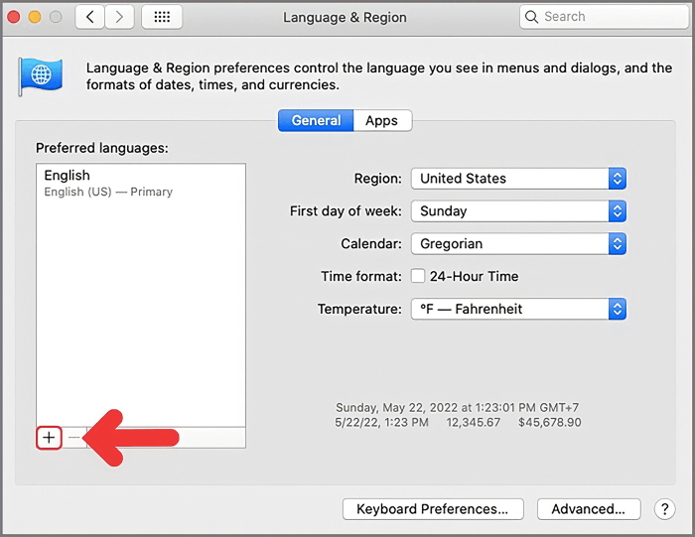Open Keyboard Preferences
The height and width of the screenshot is (537, 695).
tap(432, 509)
